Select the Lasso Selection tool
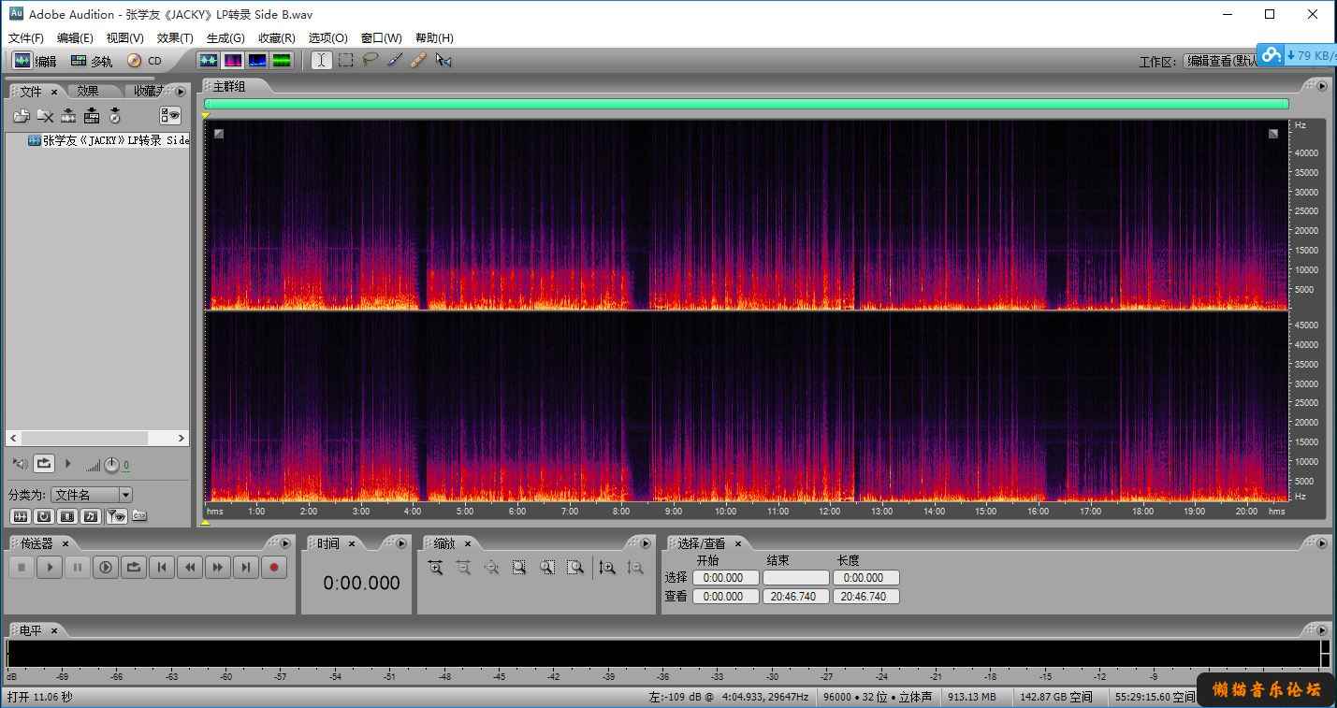The width and height of the screenshot is (1337, 708). point(370,60)
